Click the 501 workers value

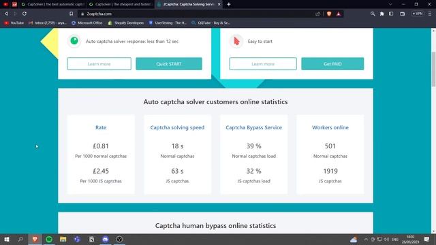pyautogui.click(x=330, y=146)
